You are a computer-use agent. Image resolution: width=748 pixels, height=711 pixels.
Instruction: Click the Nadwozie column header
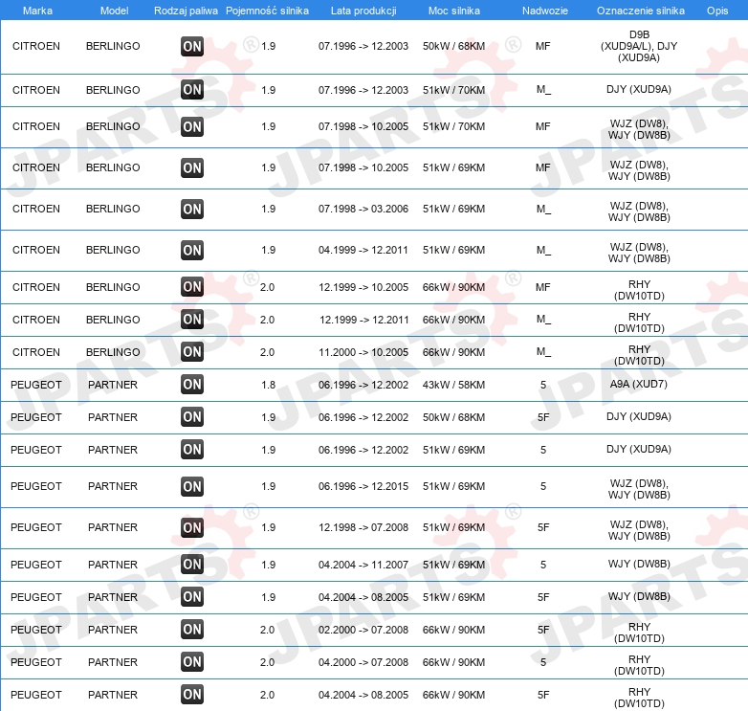point(545,11)
